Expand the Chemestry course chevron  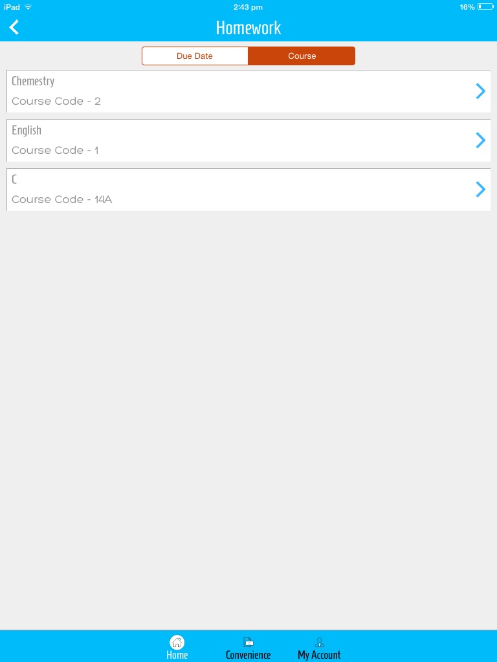480,91
